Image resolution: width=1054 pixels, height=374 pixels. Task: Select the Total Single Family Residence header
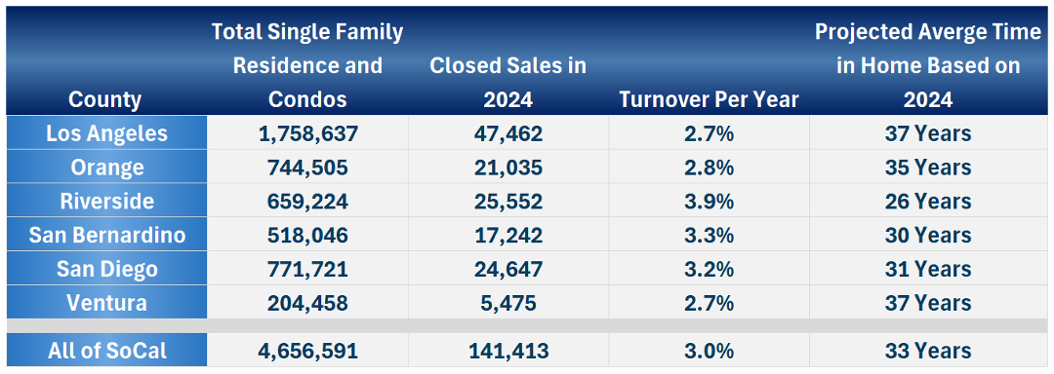[307, 65]
